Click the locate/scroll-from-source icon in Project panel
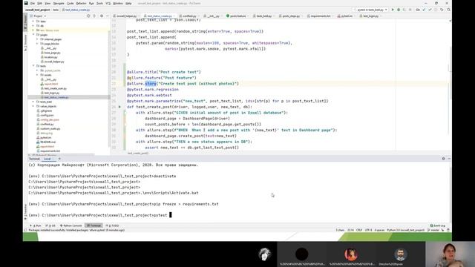Viewport: 475px width, 267px height. pyautogui.click(x=88, y=16)
